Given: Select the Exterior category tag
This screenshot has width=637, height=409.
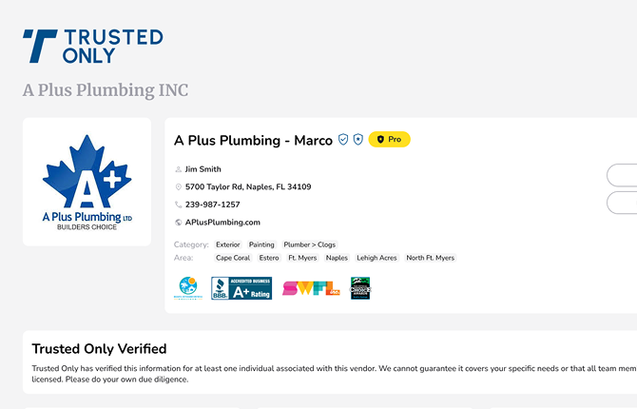Looking at the screenshot, I should [228, 245].
